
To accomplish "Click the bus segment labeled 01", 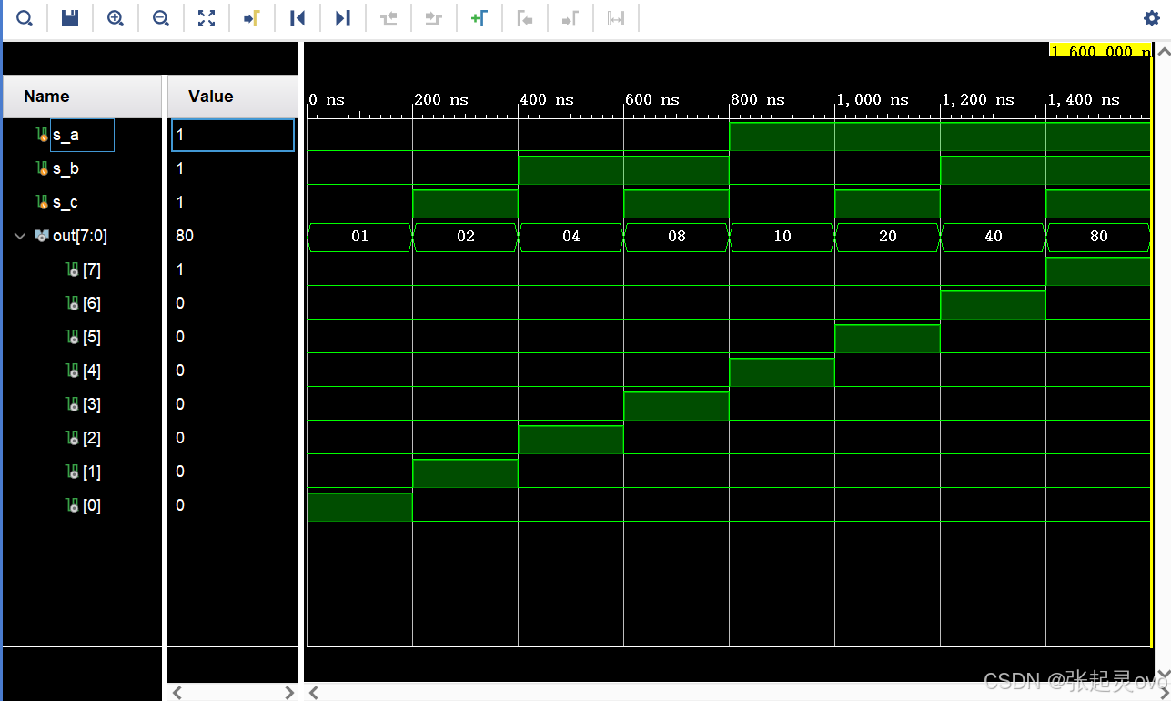I will pyautogui.click(x=360, y=236).
